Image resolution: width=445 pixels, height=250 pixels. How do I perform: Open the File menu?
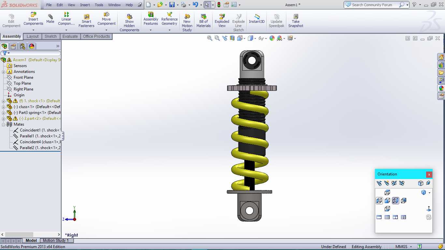[49, 5]
